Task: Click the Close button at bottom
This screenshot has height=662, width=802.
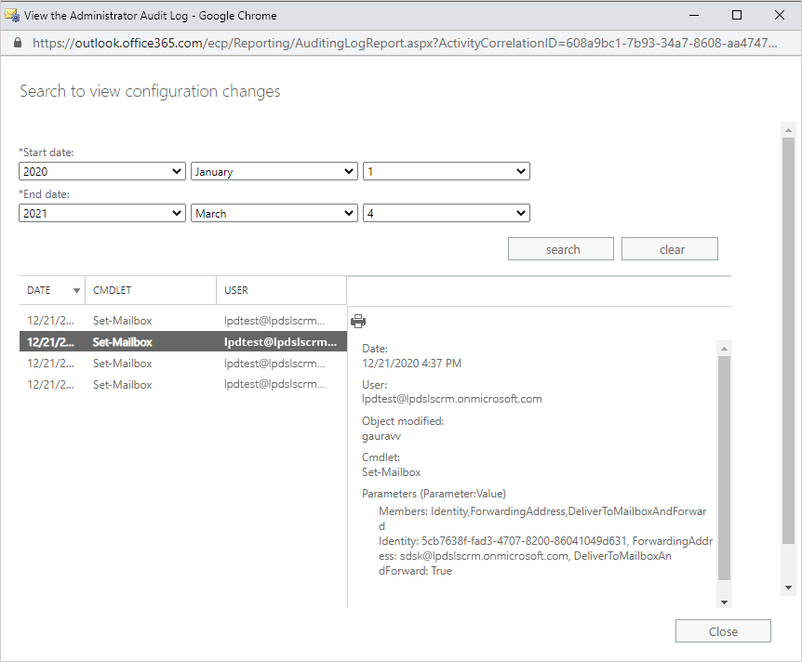Action: 723,630
